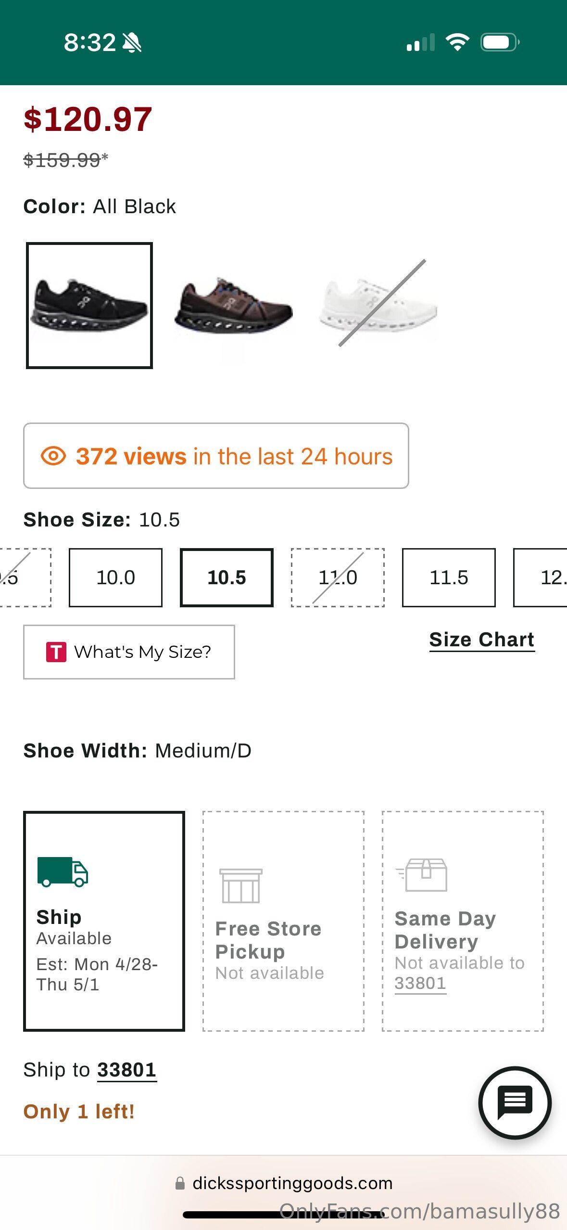The width and height of the screenshot is (567, 1230).
Task: Tap the dickssportinggoods.com address bar
Action: (292, 1183)
